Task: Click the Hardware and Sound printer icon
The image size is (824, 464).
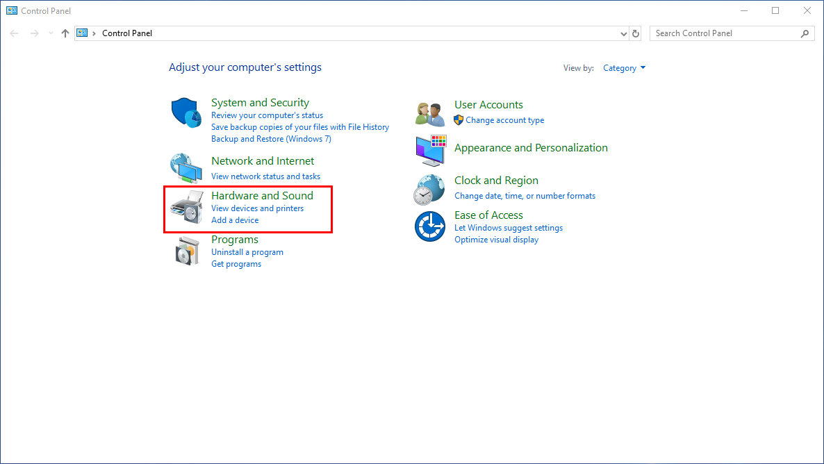Action: pyautogui.click(x=186, y=206)
